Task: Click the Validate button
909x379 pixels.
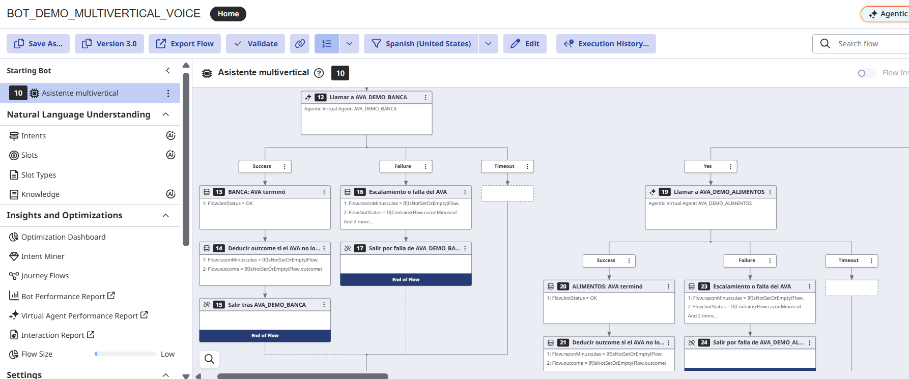Action: (x=255, y=44)
